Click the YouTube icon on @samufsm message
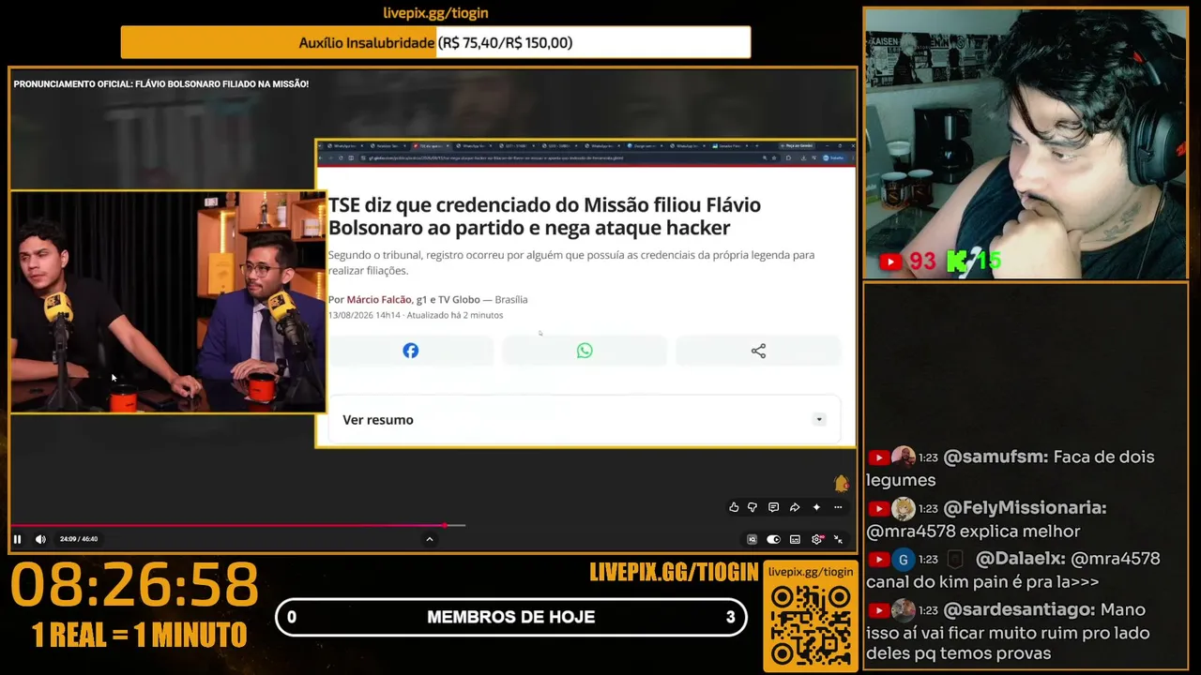 tap(878, 457)
